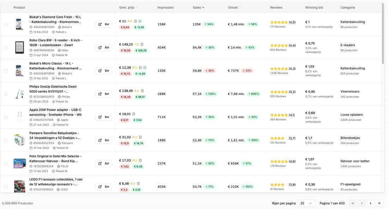Click review stars for Biokat's Diamond Care Fresh

279,22
